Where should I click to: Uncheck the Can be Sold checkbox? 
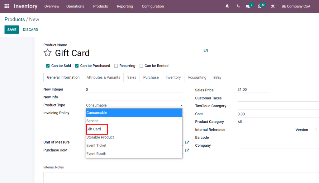pos(48,66)
